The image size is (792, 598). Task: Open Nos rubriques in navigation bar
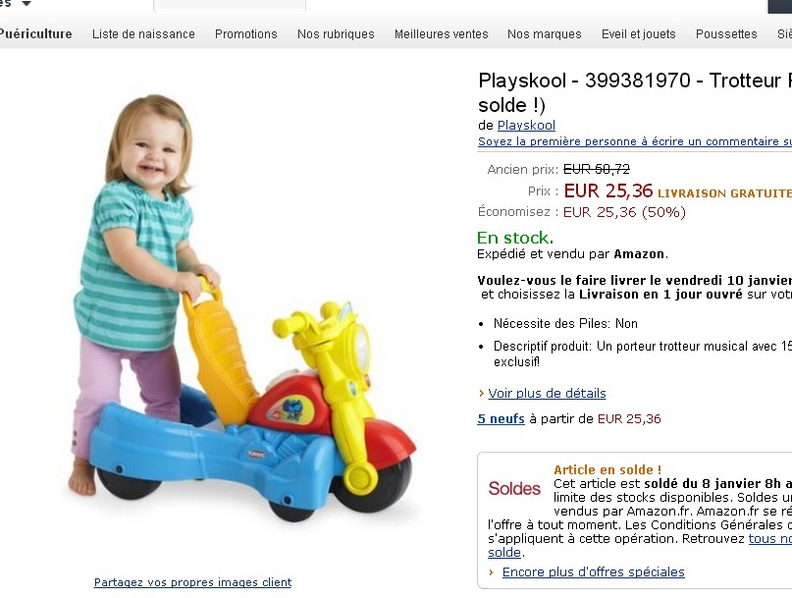tap(336, 33)
